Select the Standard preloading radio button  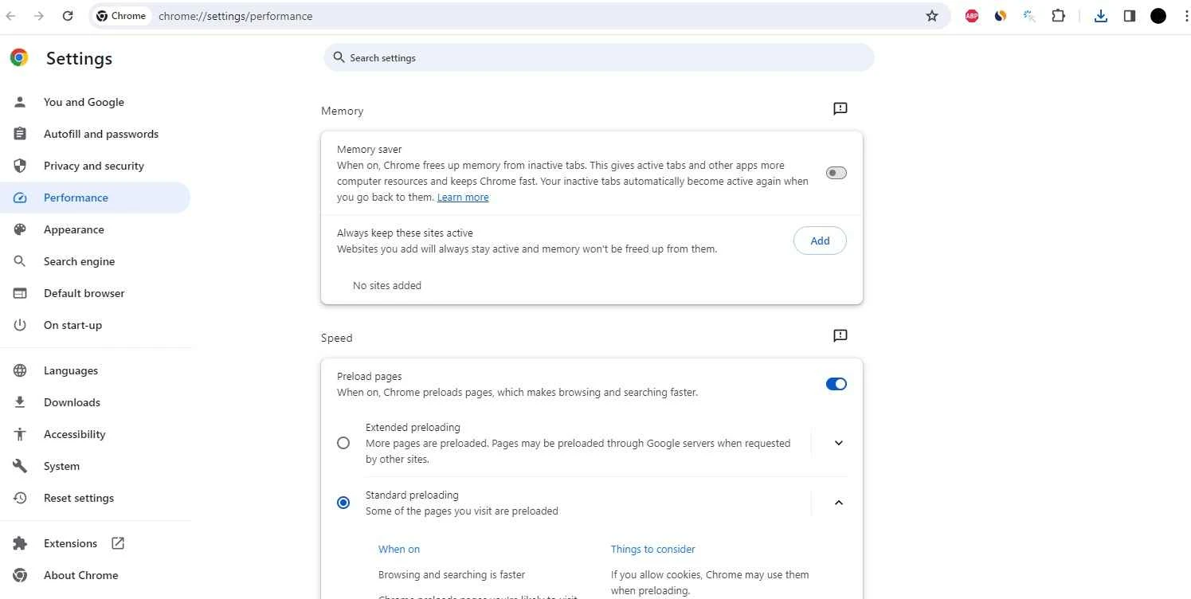[343, 503]
